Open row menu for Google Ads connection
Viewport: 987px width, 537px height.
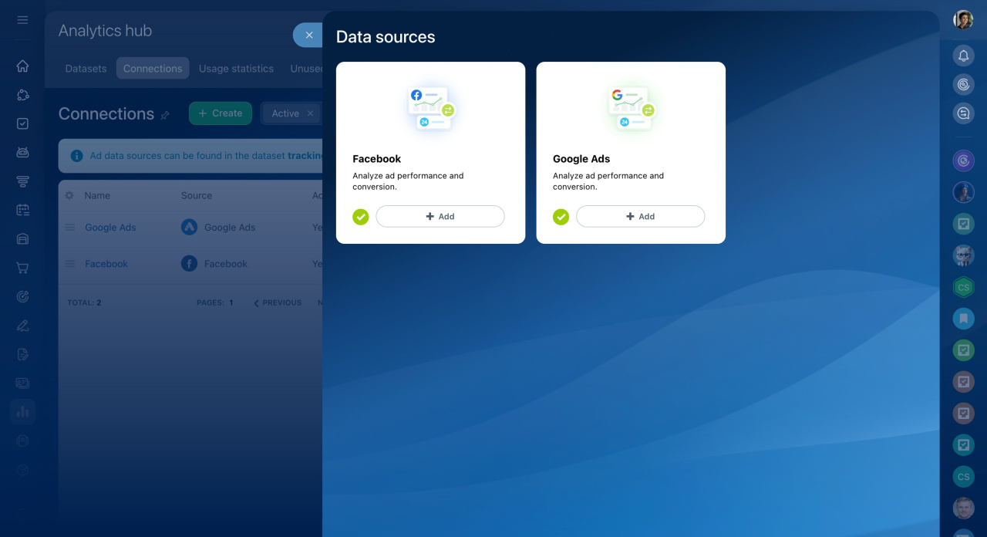[x=70, y=228]
